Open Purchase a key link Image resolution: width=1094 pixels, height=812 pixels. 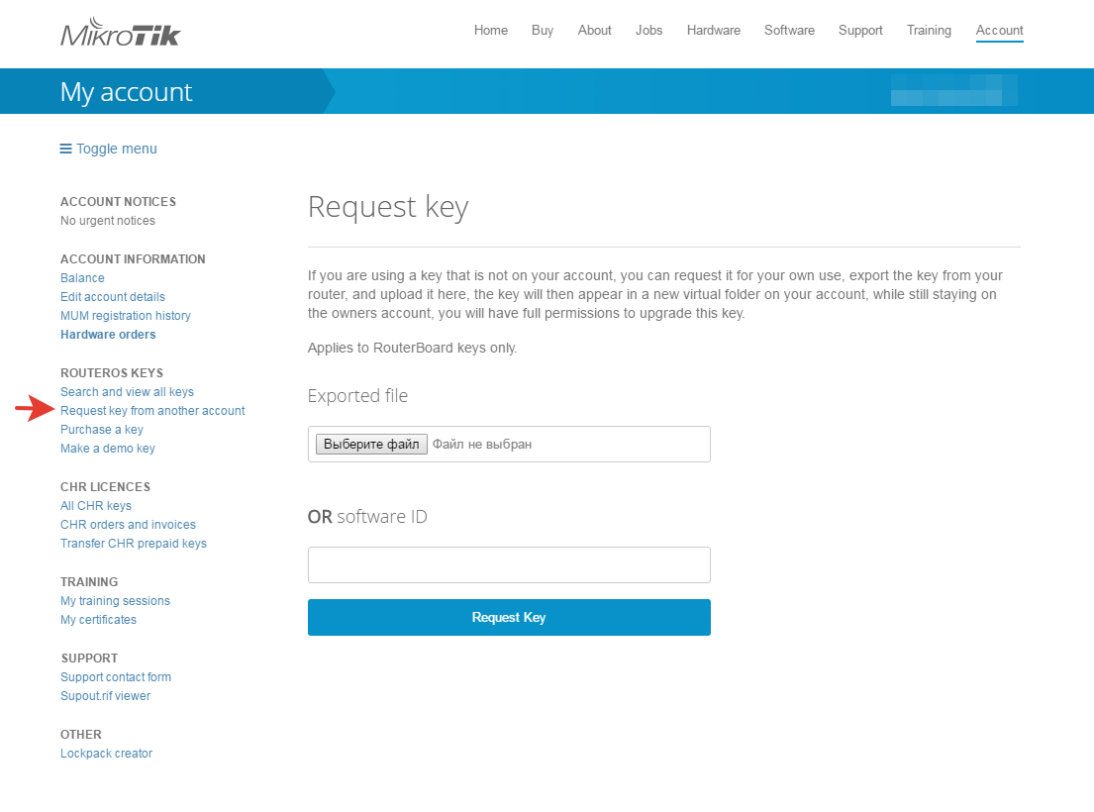point(102,430)
